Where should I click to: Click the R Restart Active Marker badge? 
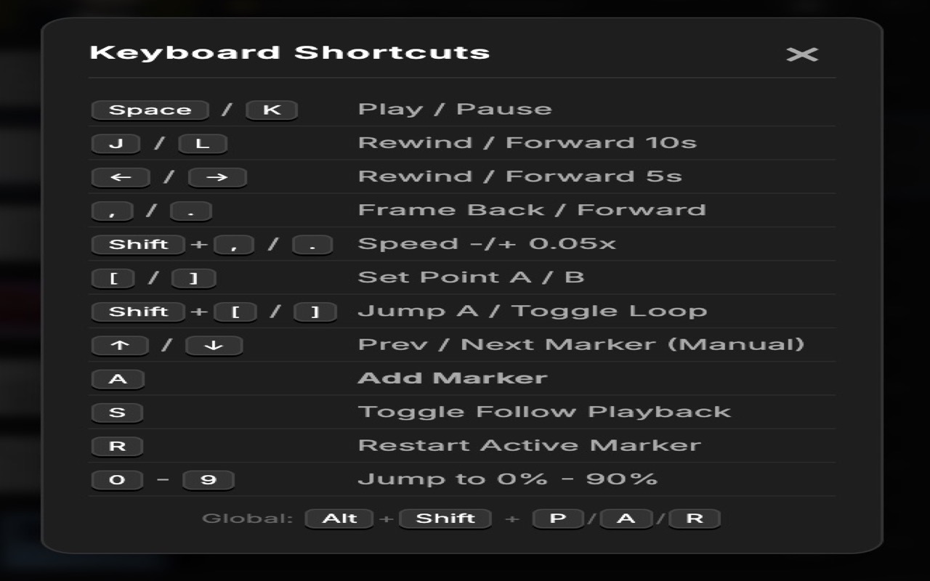point(117,445)
